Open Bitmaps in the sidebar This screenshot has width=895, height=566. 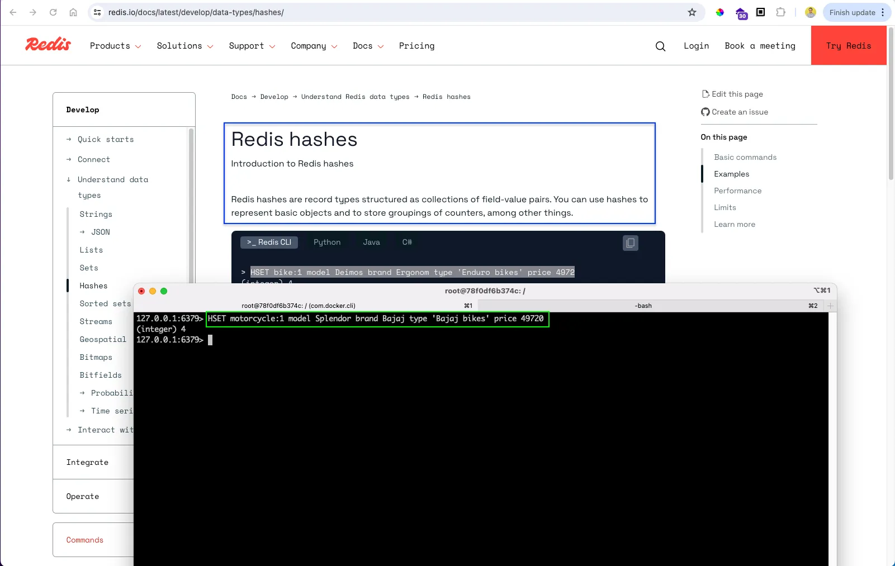click(x=96, y=357)
